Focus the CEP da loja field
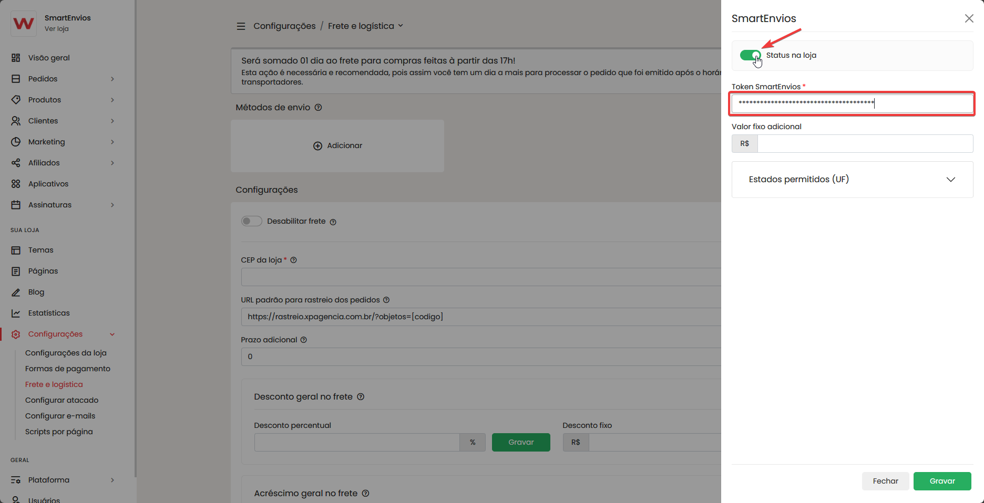 [481, 277]
